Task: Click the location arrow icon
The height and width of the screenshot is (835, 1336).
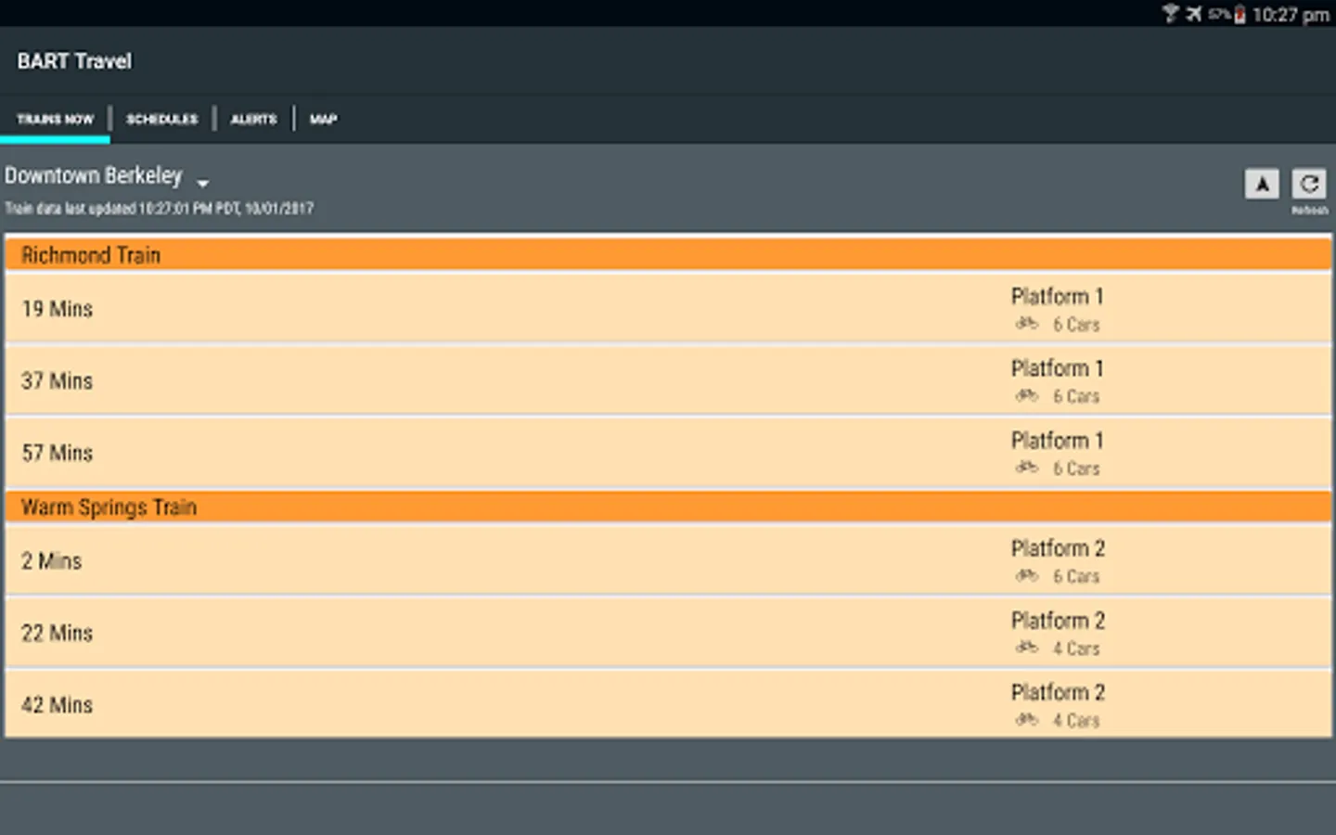Action: coord(1262,184)
